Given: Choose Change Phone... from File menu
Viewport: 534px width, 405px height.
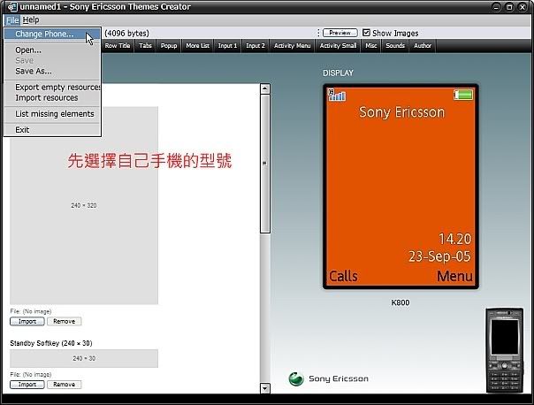Looking at the screenshot, I should 52,34.
